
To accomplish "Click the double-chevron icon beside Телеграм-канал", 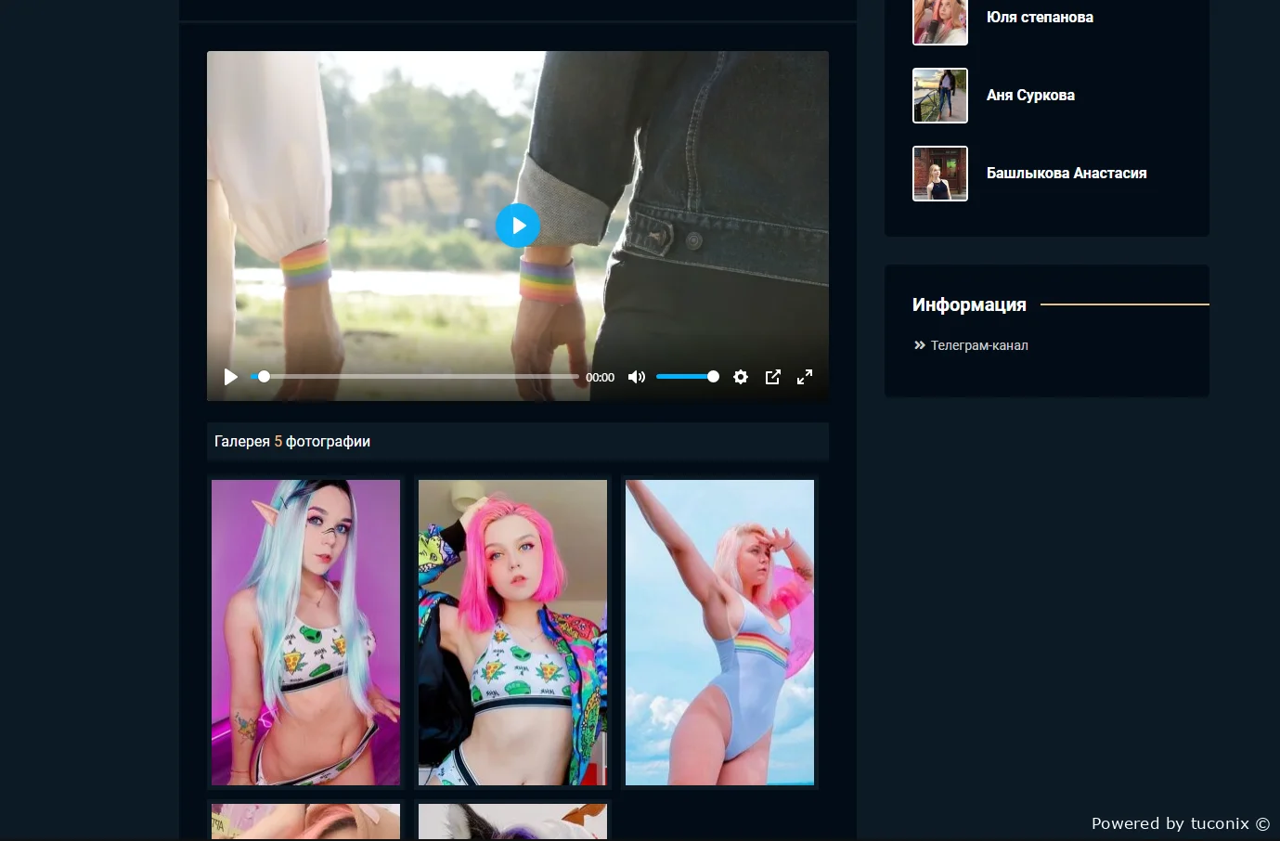I will pos(920,345).
